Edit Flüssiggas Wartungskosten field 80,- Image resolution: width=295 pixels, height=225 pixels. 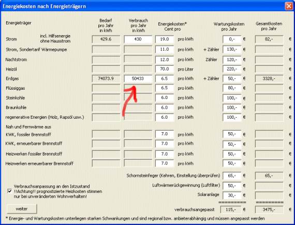click(232, 88)
